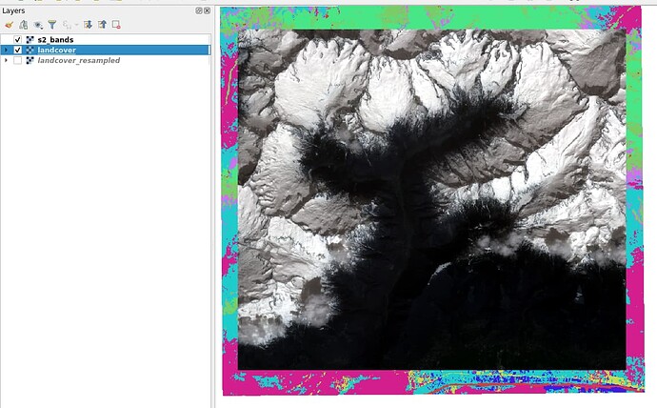The width and height of the screenshot is (657, 408).
Task: Click Filter Legend by Expression icon
Action: coord(67,24)
